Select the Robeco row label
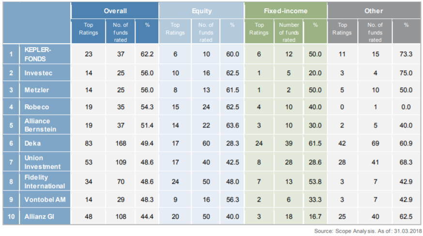The width and height of the screenshot is (423, 236). coord(37,107)
